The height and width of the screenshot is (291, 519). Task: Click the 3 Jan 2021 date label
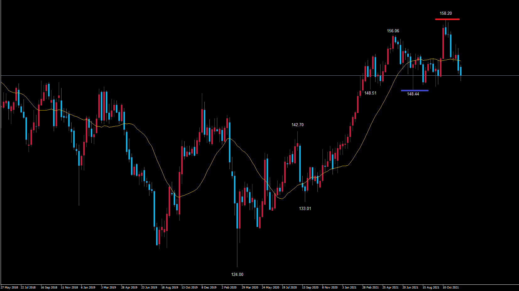(349, 288)
